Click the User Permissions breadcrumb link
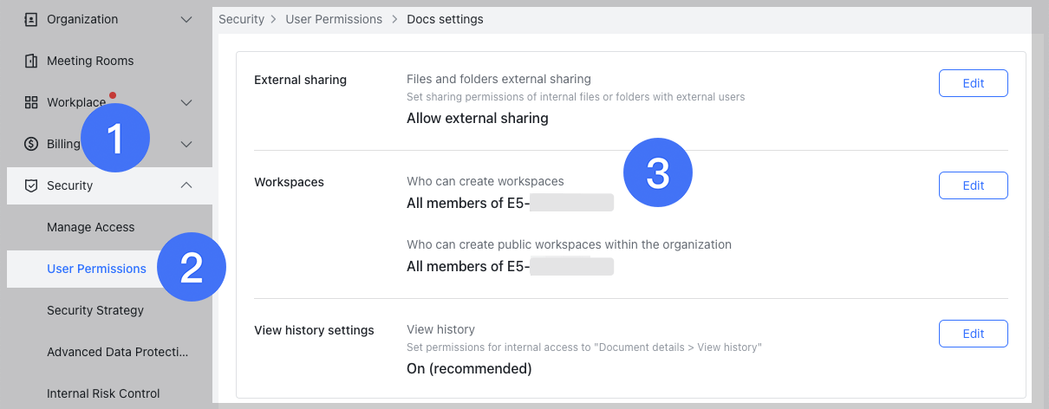1049x409 pixels. (334, 19)
